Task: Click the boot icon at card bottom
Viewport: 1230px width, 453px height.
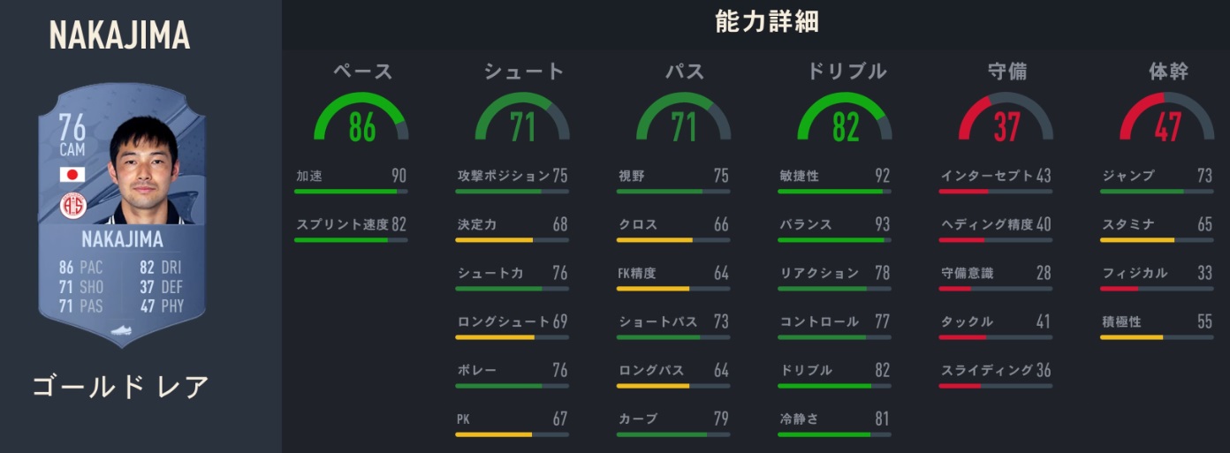Action: [x=122, y=330]
